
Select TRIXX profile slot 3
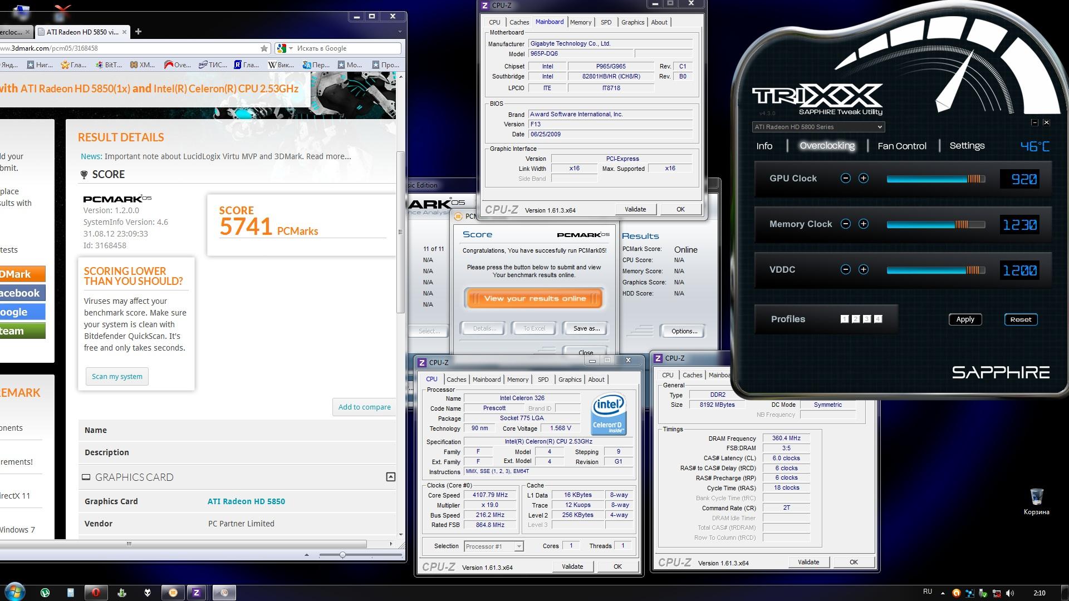click(867, 319)
